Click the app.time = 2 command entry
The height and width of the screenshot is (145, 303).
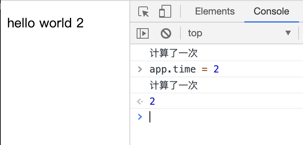click(x=184, y=69)
